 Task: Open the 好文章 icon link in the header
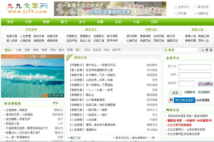[181, 13]
